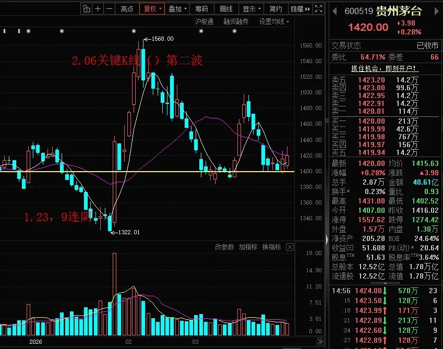Click the collapse arrow beside 净资产 row
The width and height of the screenshot is (443, 349).
pos(327,239)
